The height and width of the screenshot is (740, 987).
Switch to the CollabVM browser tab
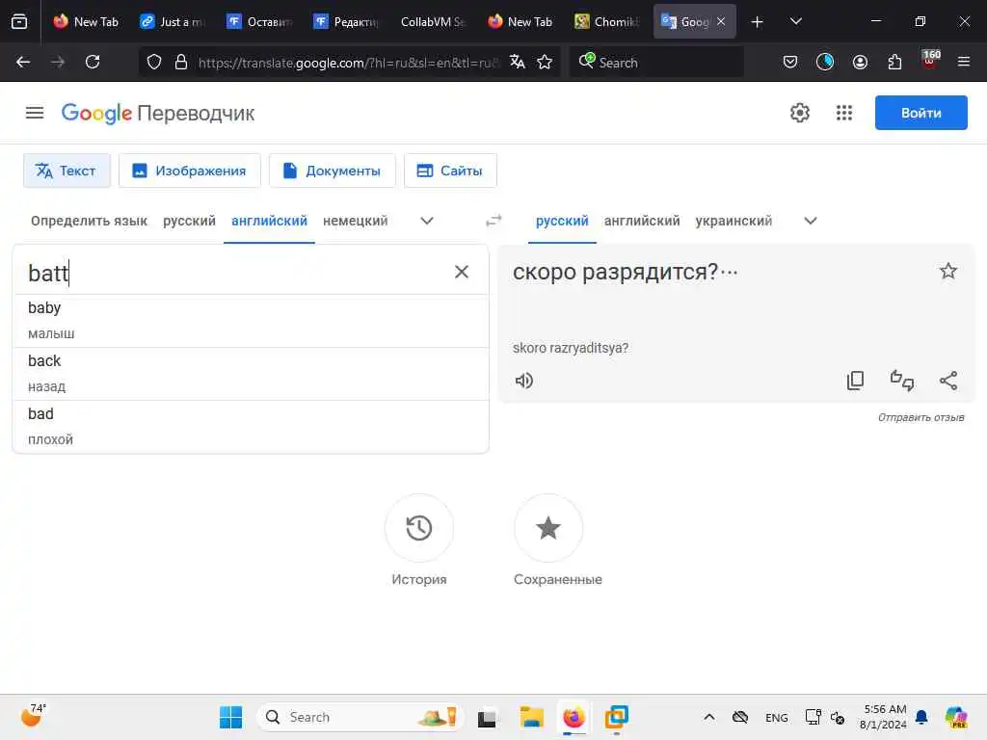pos(434,21)
